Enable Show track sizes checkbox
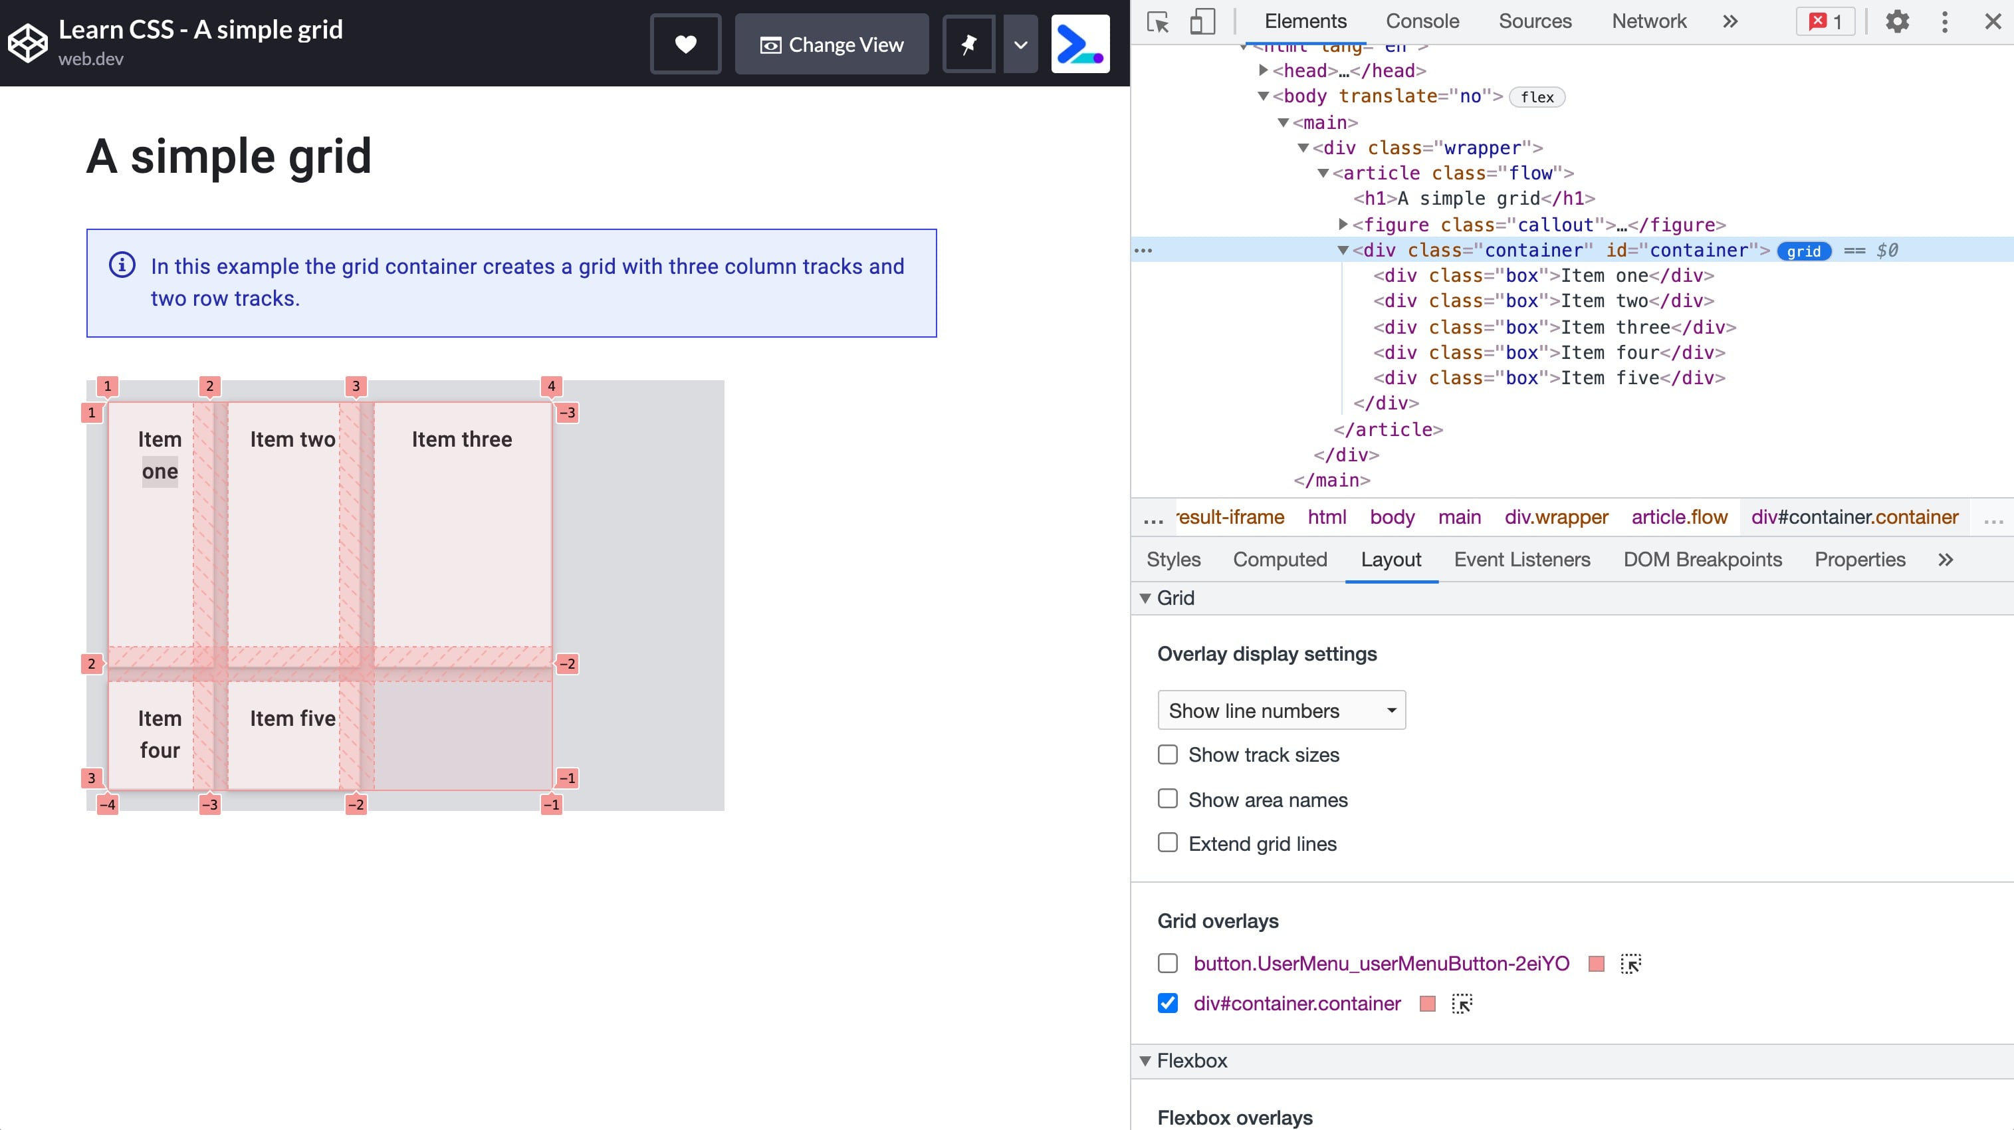The height and width of the screenshot is (1130, 2014). click(1169, 755)
